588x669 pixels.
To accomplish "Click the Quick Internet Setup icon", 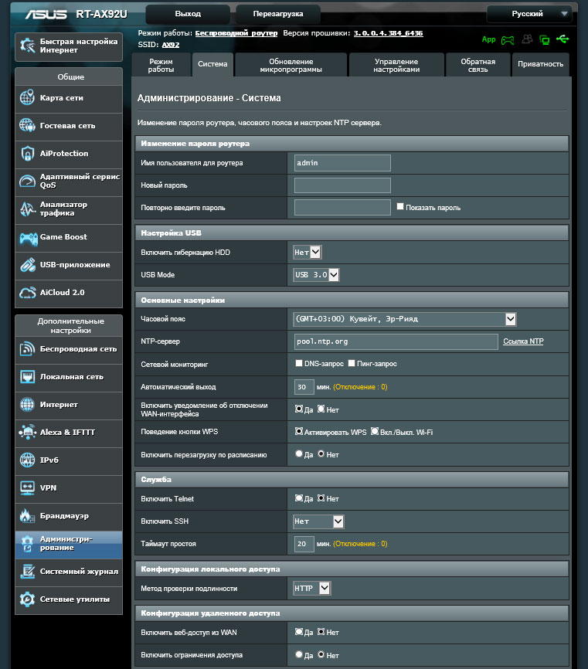I will (x=28, y=46).
